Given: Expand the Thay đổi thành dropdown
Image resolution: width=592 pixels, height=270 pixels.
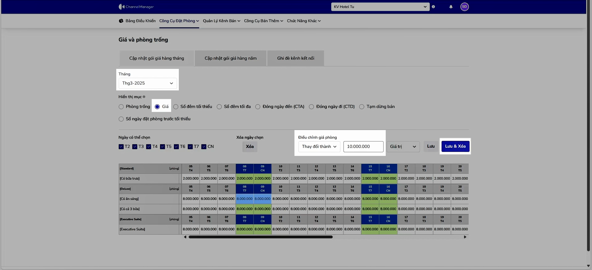Looking at the screenshot, I should click(319, 147).
